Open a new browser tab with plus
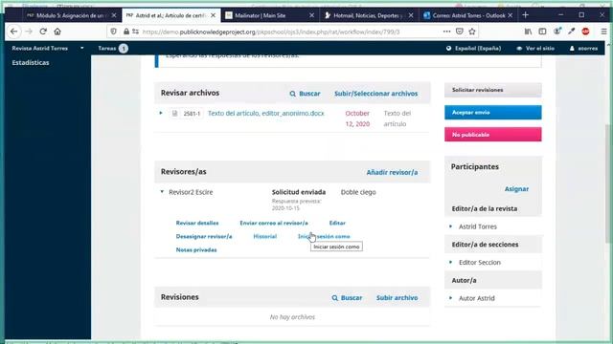Viewport: 613px width, 344px height. tap(526, 15)
